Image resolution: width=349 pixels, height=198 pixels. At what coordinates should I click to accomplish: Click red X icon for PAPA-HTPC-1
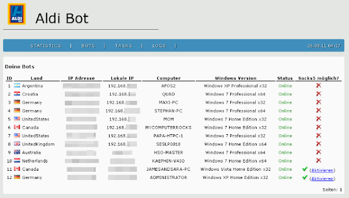[318, 135]
